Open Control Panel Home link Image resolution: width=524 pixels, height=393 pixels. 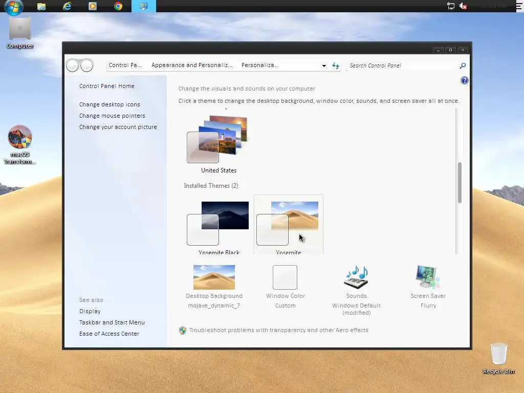(x=106, y=86)
